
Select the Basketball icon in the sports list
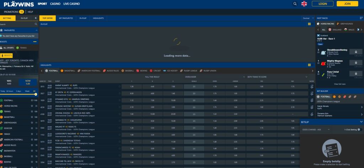tap(1, 117)
